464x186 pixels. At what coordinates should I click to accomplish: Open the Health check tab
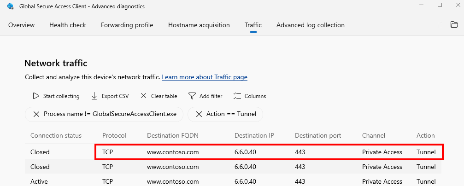[x=67, y=25]
